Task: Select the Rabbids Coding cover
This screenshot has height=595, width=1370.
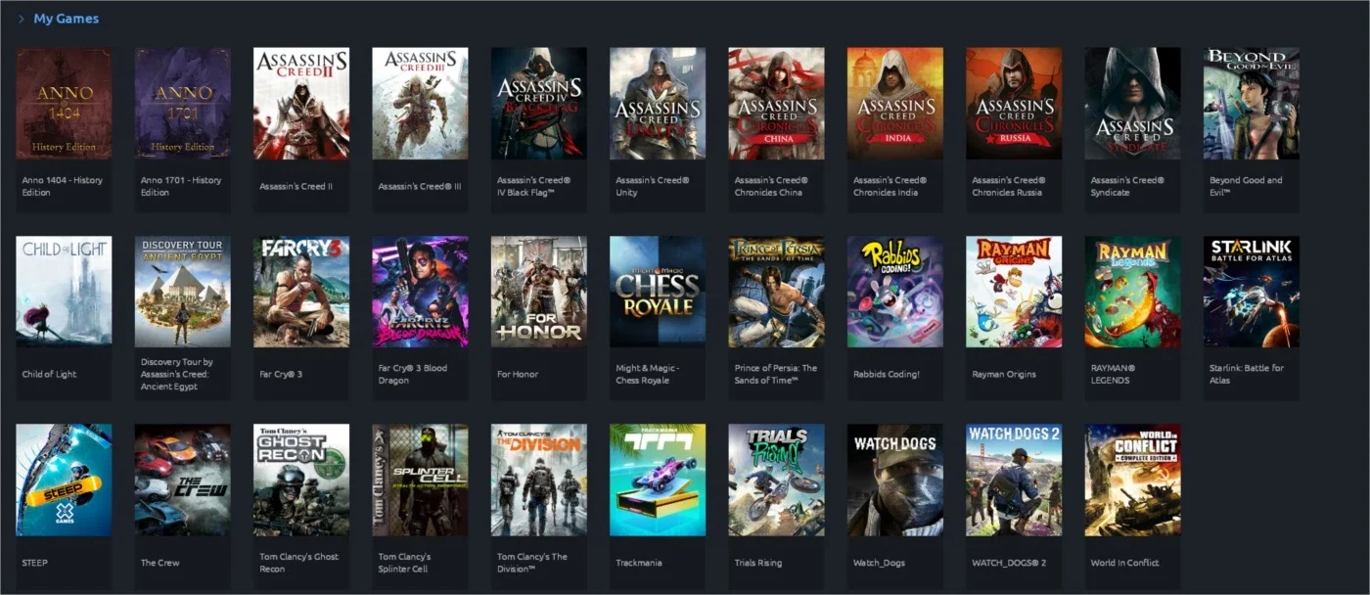Action: pyautogui.click(x=895, y=292)
